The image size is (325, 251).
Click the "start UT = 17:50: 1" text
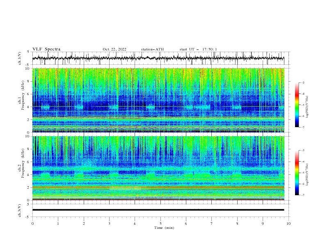tap(198, 49)
